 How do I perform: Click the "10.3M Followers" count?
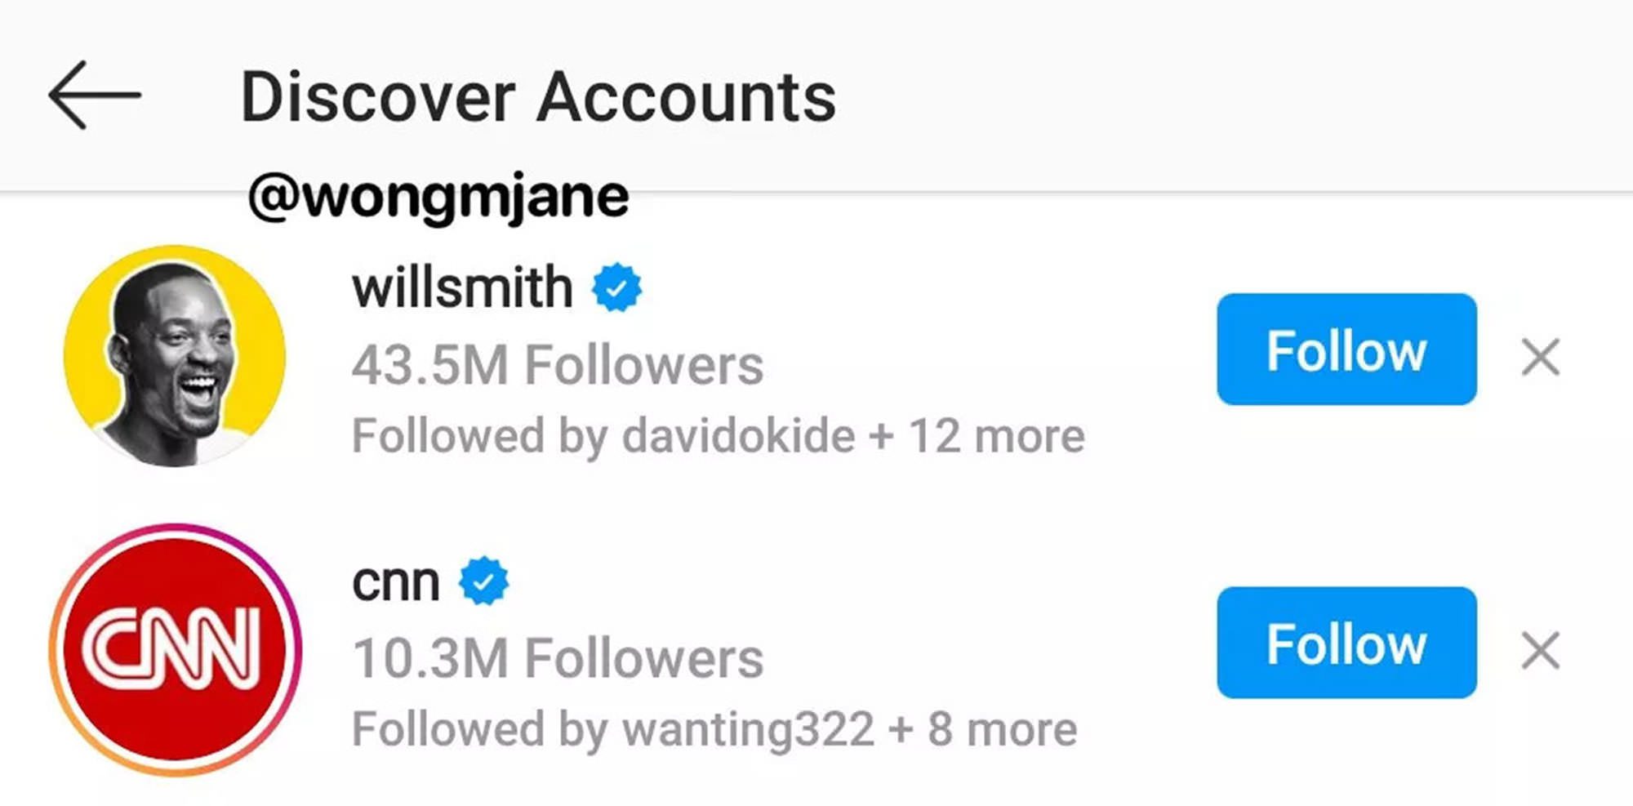pos(558,658)
